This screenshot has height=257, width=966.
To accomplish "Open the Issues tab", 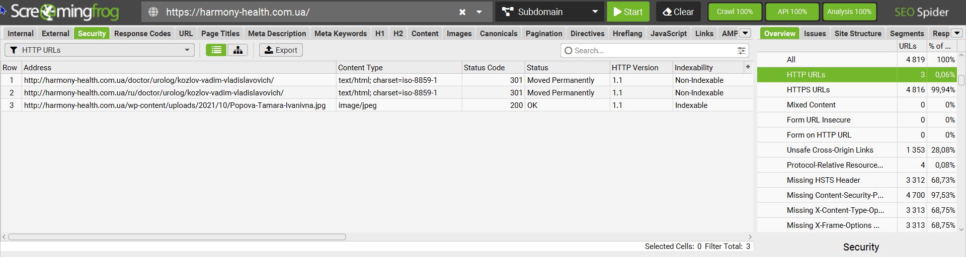I will (815, 34).
